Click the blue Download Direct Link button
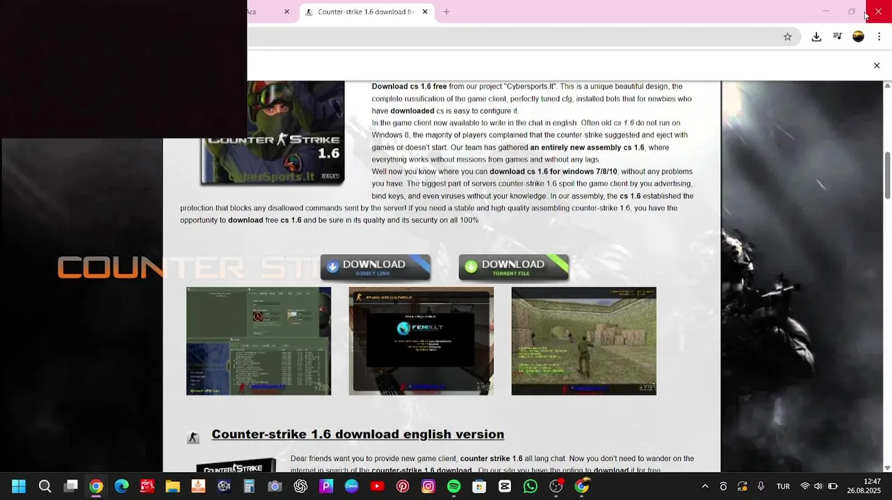 point(375,267)
